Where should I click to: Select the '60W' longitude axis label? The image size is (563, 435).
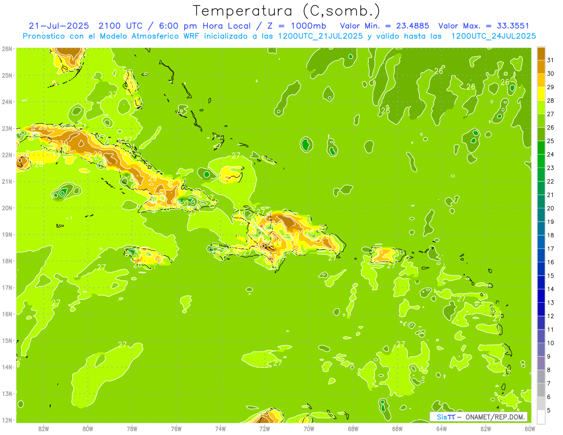coord(530,428)
